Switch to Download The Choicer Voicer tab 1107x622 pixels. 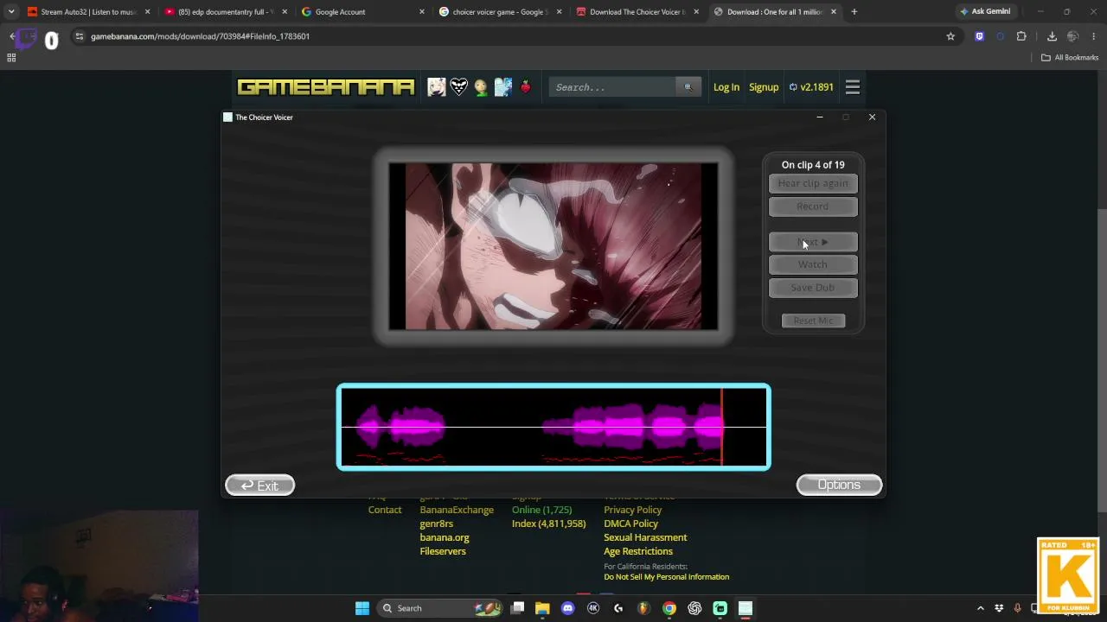[x=637, y=12]
